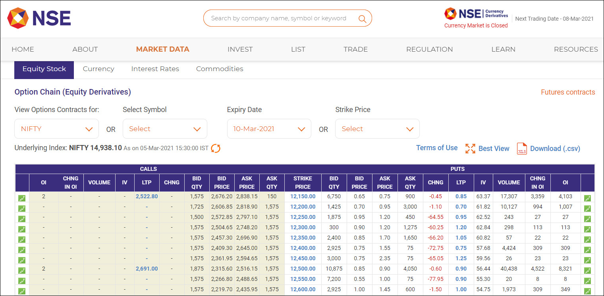Image resolution: width=604 pixels, height=296 pixels.
Task: Click calls LTP value 2,691.00
Action: (147, 269)
